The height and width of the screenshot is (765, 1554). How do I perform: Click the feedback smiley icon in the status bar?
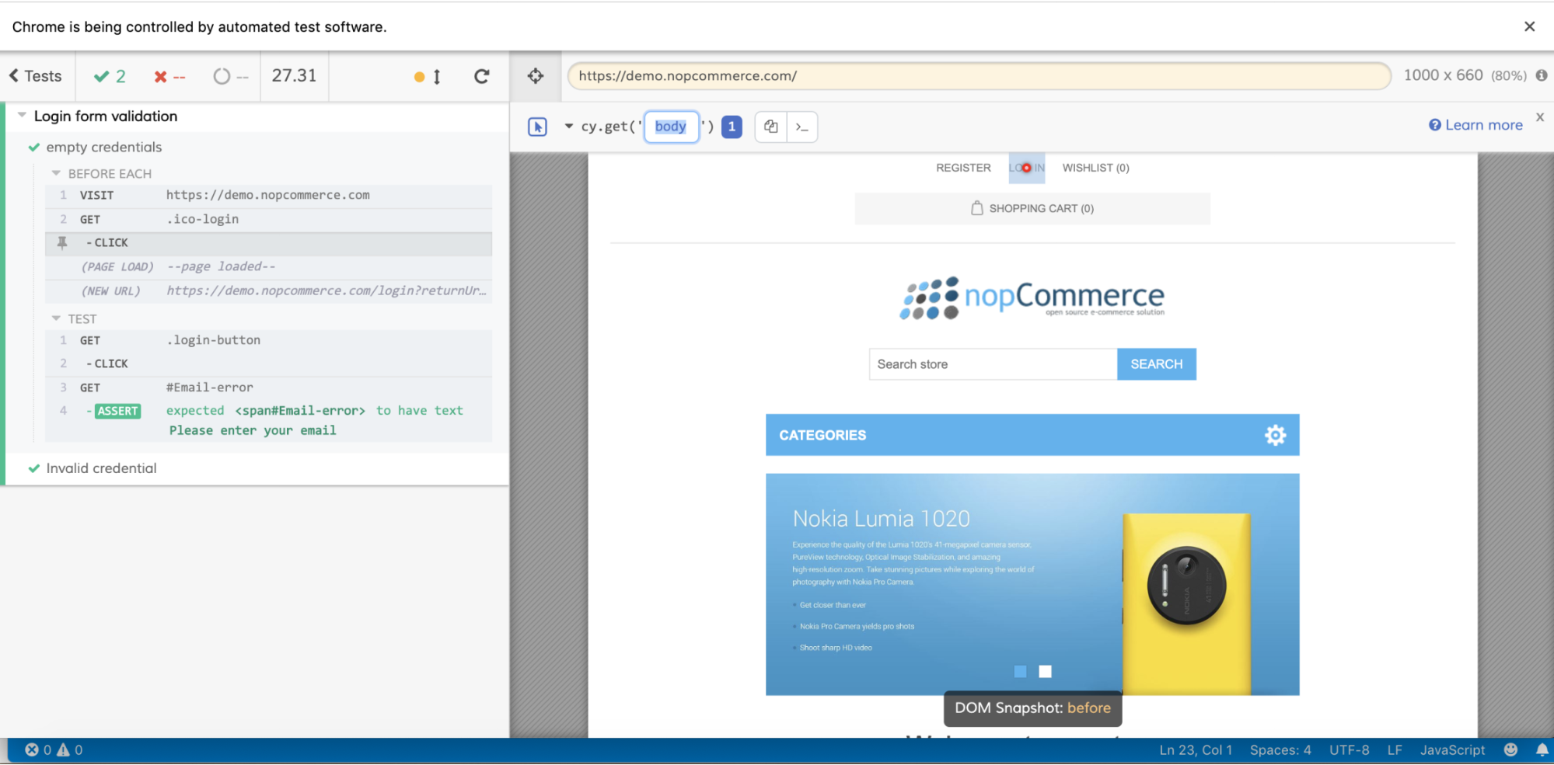(x=1511, y=749)
